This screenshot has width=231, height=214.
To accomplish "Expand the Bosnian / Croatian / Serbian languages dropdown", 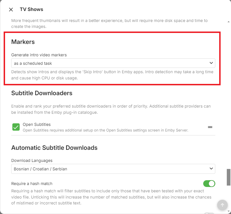I will (113, 169).
